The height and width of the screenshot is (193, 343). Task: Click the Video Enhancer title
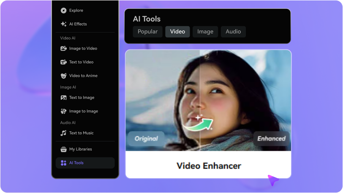tap(208, 166)
